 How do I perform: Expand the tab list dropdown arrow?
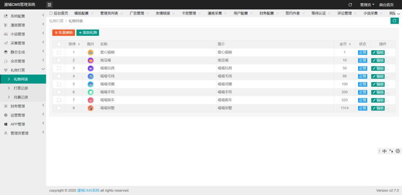398,13
